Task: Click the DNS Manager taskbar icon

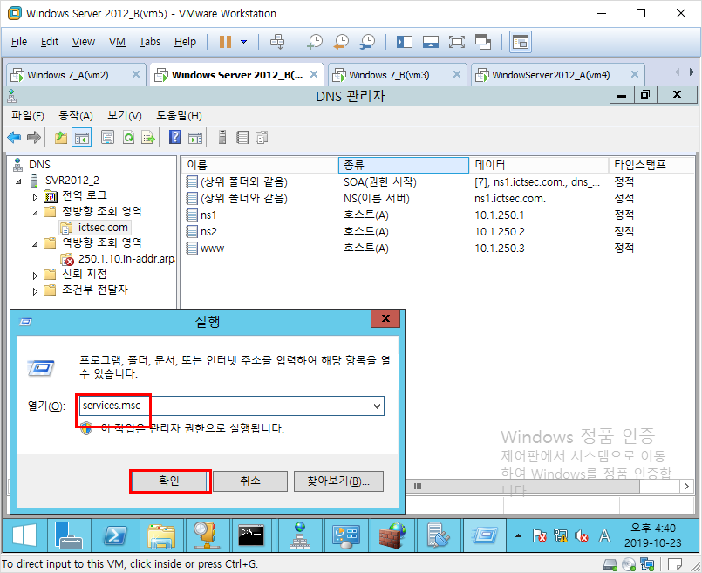Action: 300,535
